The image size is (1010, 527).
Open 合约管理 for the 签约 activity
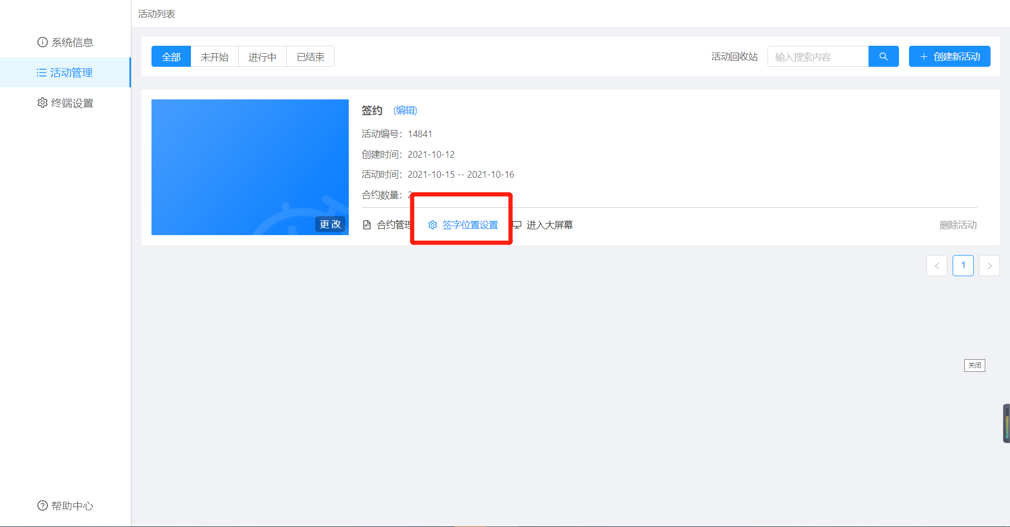395,225
